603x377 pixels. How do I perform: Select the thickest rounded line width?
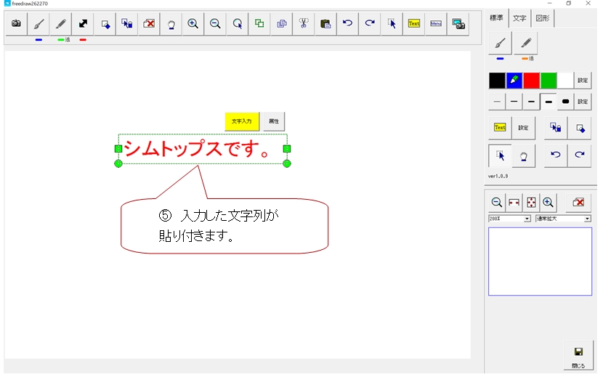coord(565,102)
